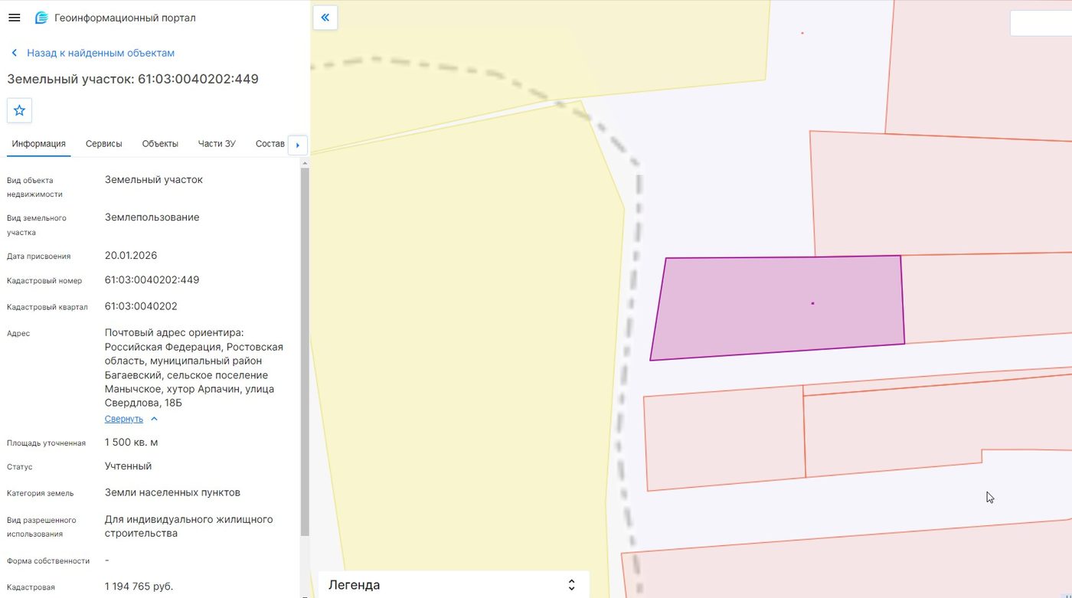The width and height of the screenshot is (1072, 598).
Task: Switch to the Сервисы tab
Action: tap(103, 144)
